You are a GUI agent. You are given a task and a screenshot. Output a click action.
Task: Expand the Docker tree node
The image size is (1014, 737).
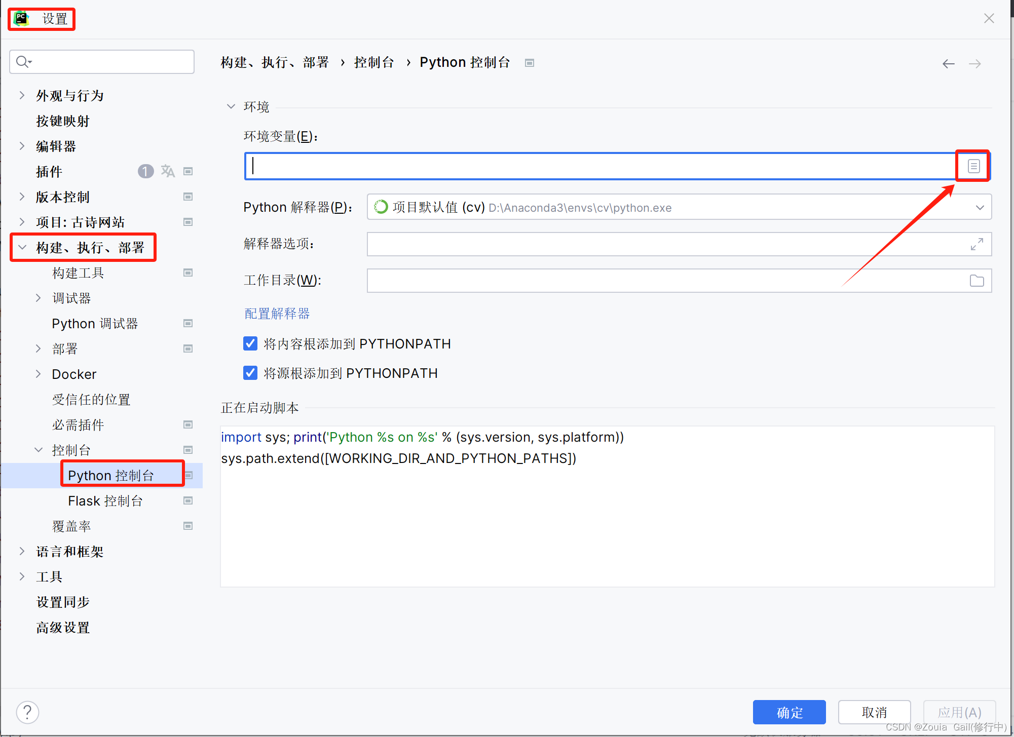tap(38, 374)
